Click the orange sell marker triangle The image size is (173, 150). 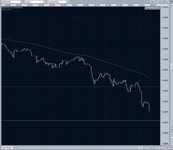[x=113, y=85]
